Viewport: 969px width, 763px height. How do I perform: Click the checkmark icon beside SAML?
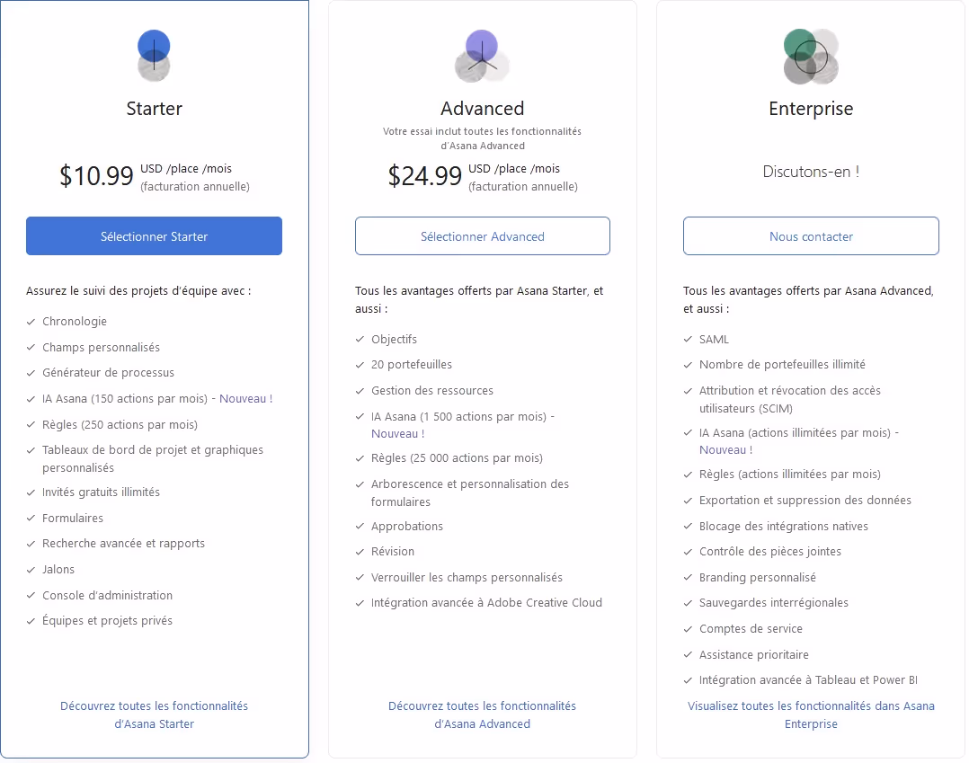point(689,340)
